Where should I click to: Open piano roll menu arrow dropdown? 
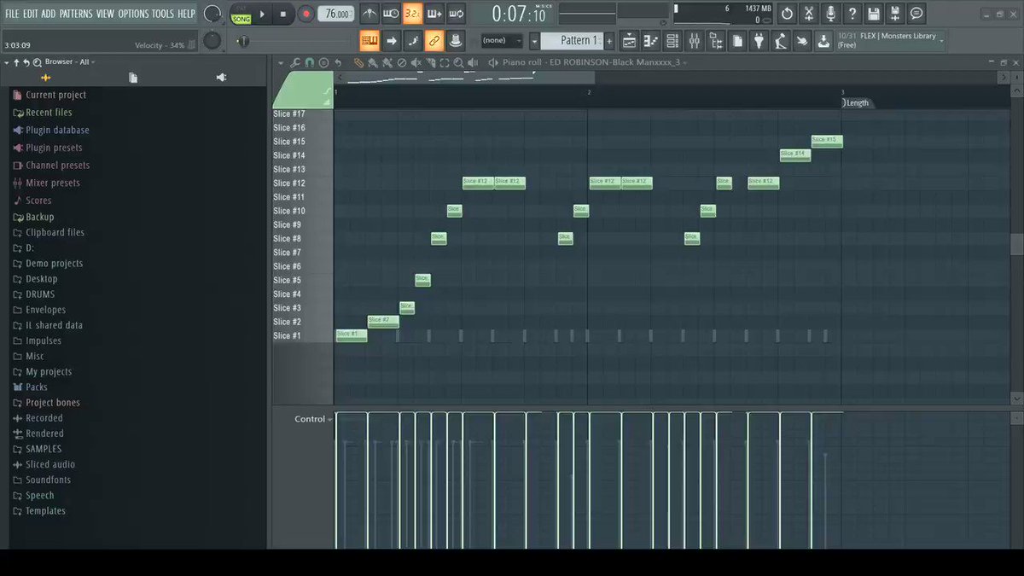pos(281,62)
